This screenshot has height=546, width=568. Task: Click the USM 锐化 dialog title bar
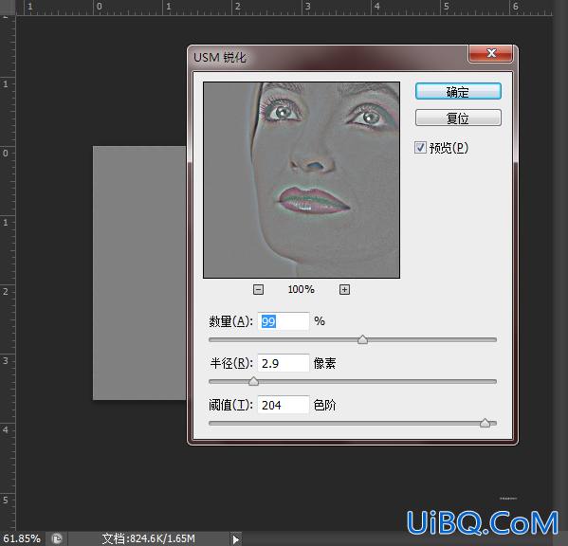(x=328, y=57)
